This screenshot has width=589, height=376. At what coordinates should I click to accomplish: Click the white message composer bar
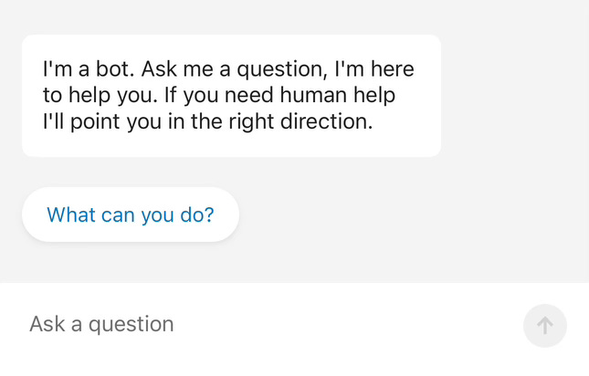[294, 329]
